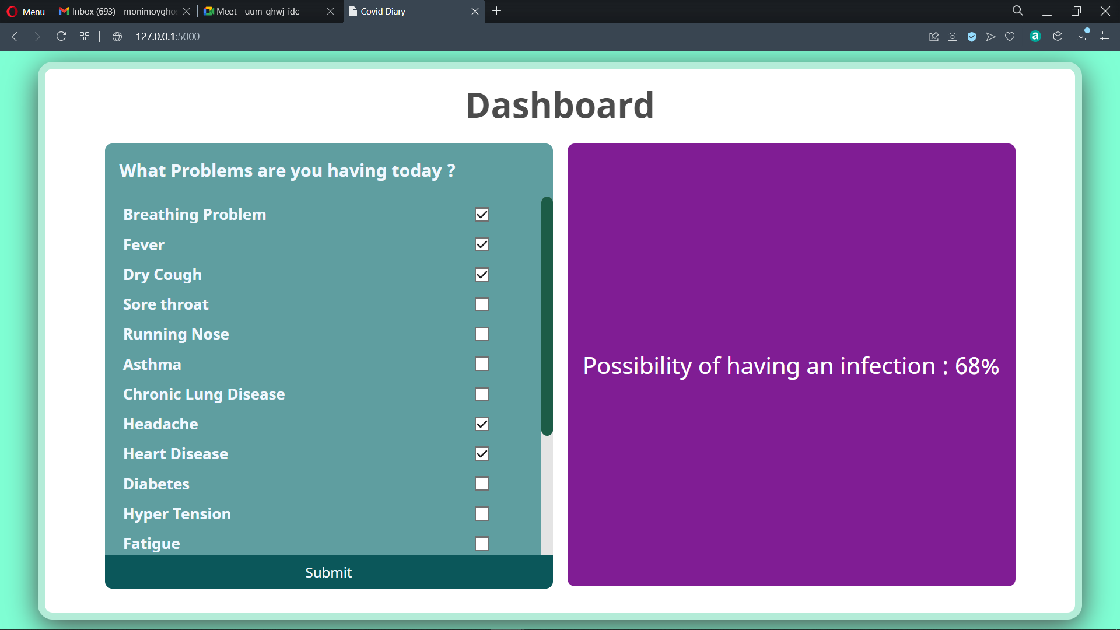Screen dimensions: 1120x630
Task: Click the heart bookmark icon
Action: coord(1010,37)
